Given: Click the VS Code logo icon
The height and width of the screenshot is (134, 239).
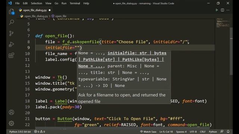Looking at the screenshot, I should coord(10,3).
